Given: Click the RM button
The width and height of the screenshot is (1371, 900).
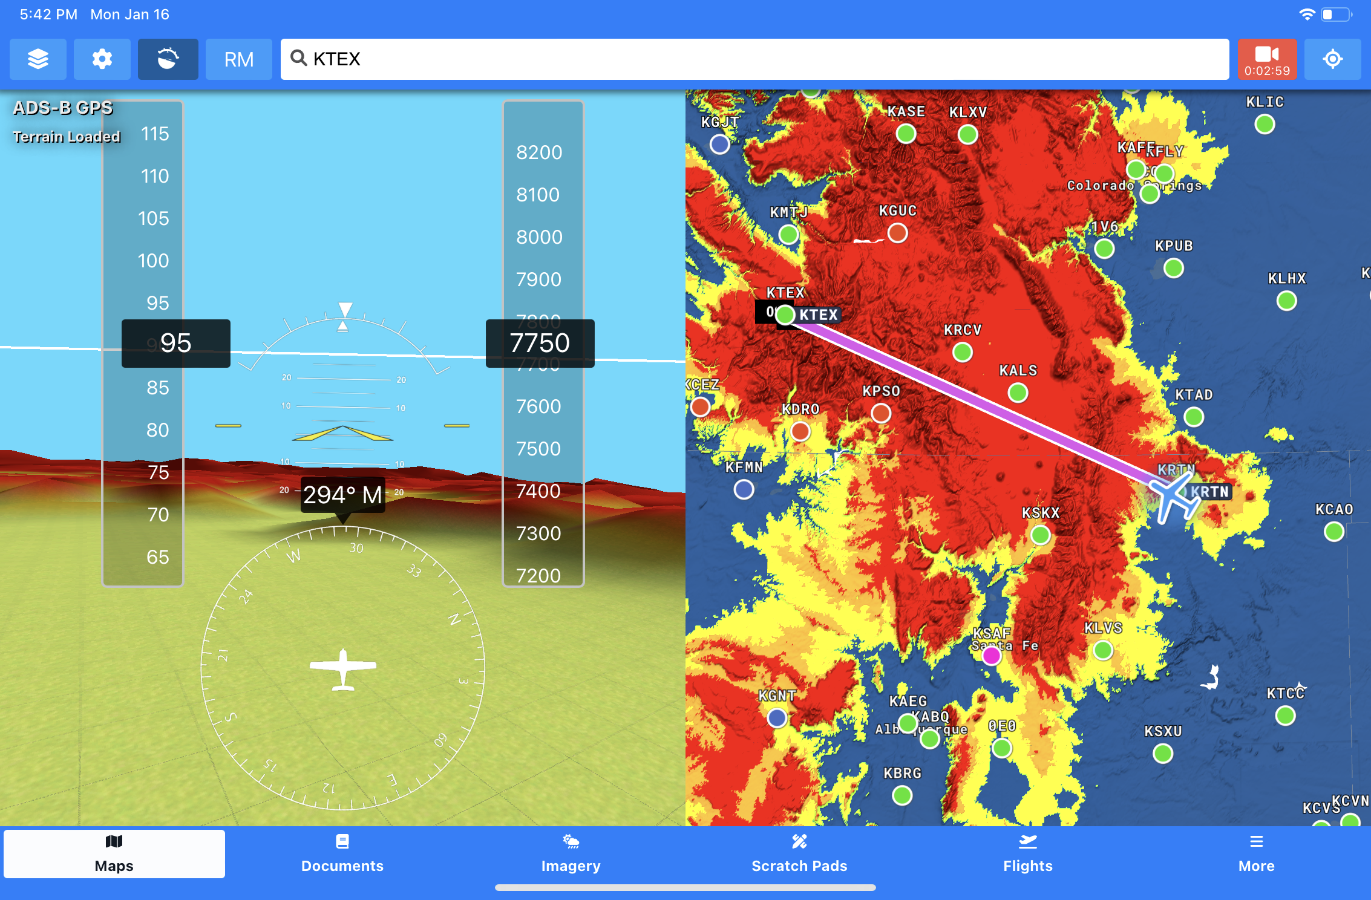Looking at the screenshot, I should (238, 58).
